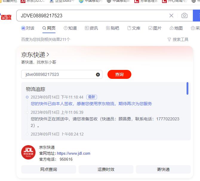Switch to the 资讯 tab
Viewport: 200px width, 181px height.
click(91, 28)
